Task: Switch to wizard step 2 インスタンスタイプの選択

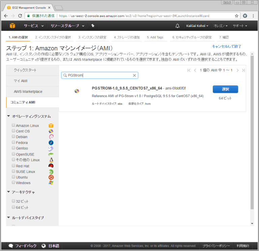Action: [x=53, y=37]
